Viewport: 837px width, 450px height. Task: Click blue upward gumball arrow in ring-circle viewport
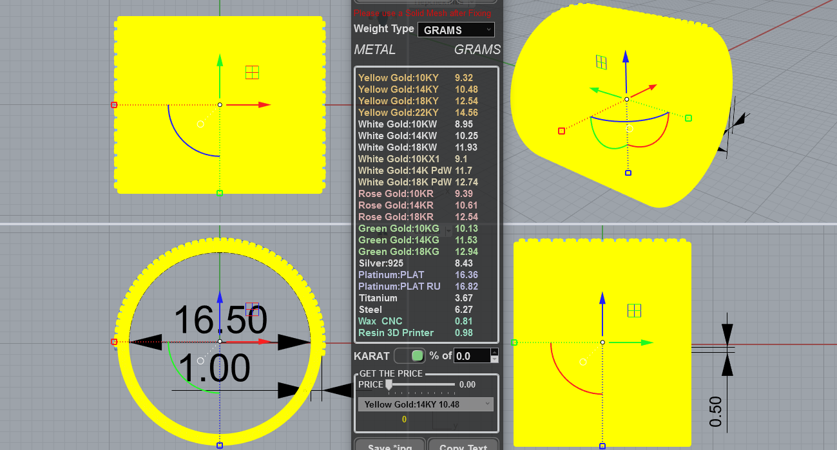220,299
